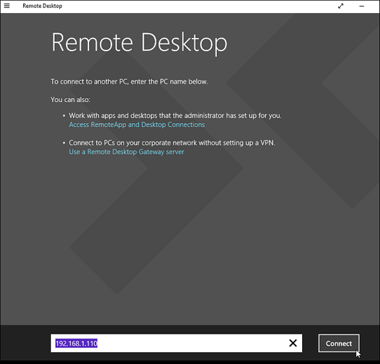Image resolution: width=380 pixels, height=364 pixels.
Task: Click the large Remote Desktop heading
Action: (139, 42)
